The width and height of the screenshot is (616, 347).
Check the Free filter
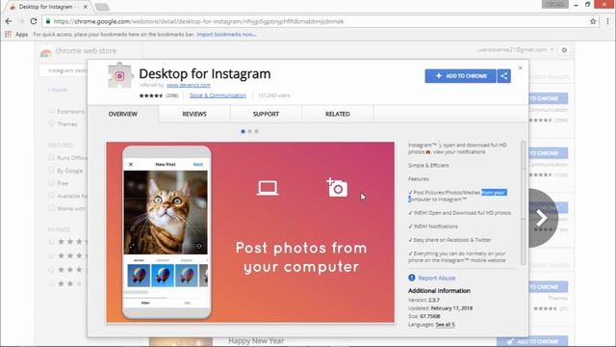[51, 183]
